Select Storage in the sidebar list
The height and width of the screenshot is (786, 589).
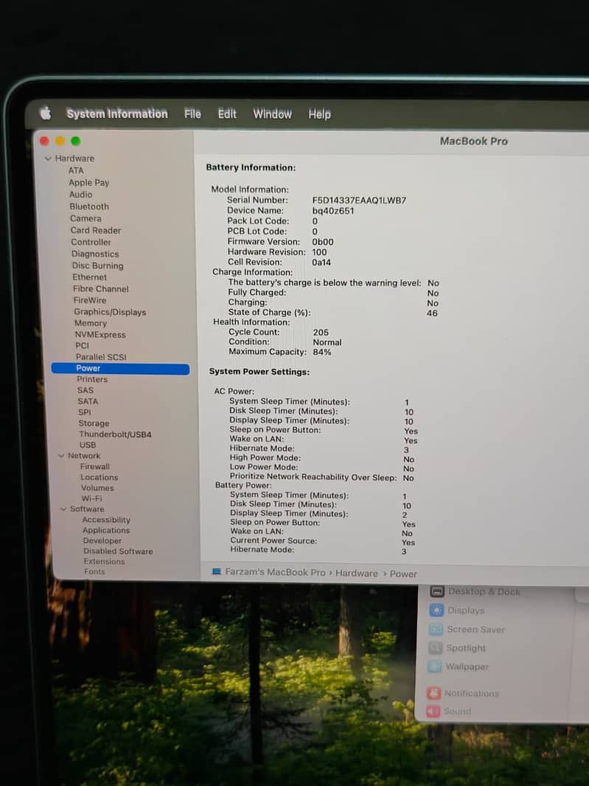(x=94, y=423)
